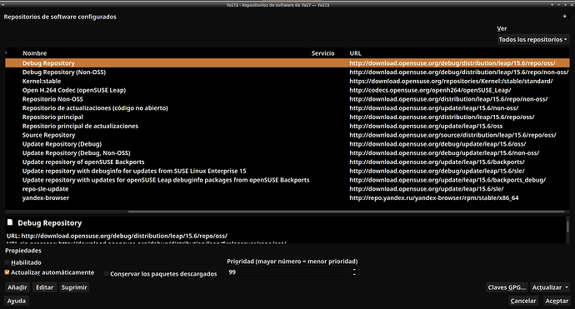The image size is (575, 309).
Task: Toggle Conservar los paquetes descargados checkbox
Action: tap(106, 274)
